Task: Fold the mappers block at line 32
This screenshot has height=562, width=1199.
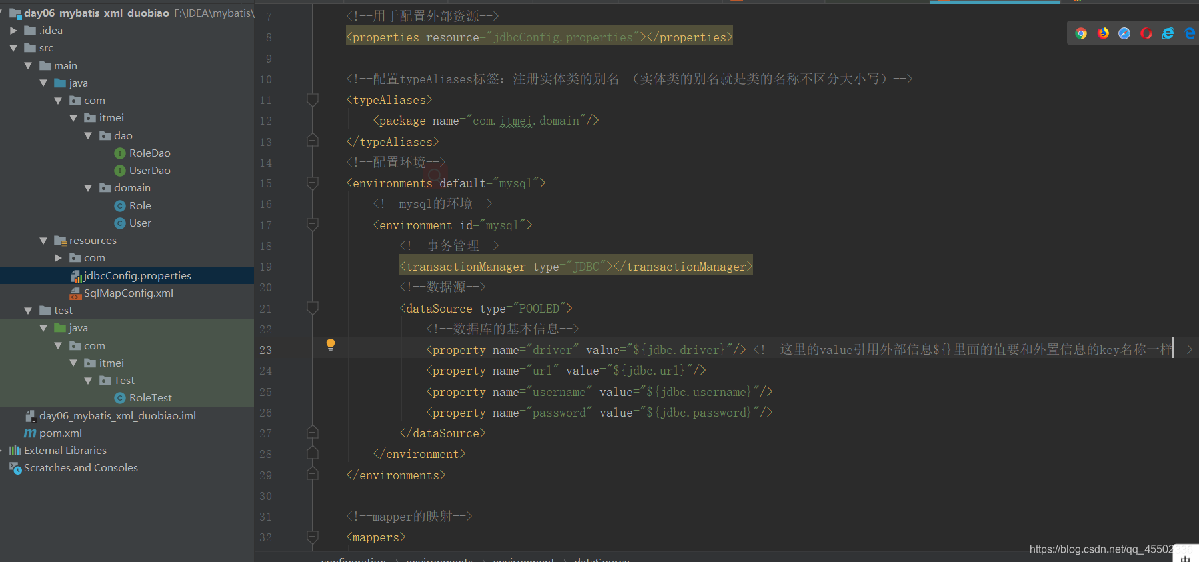Action: click(312, 537)
